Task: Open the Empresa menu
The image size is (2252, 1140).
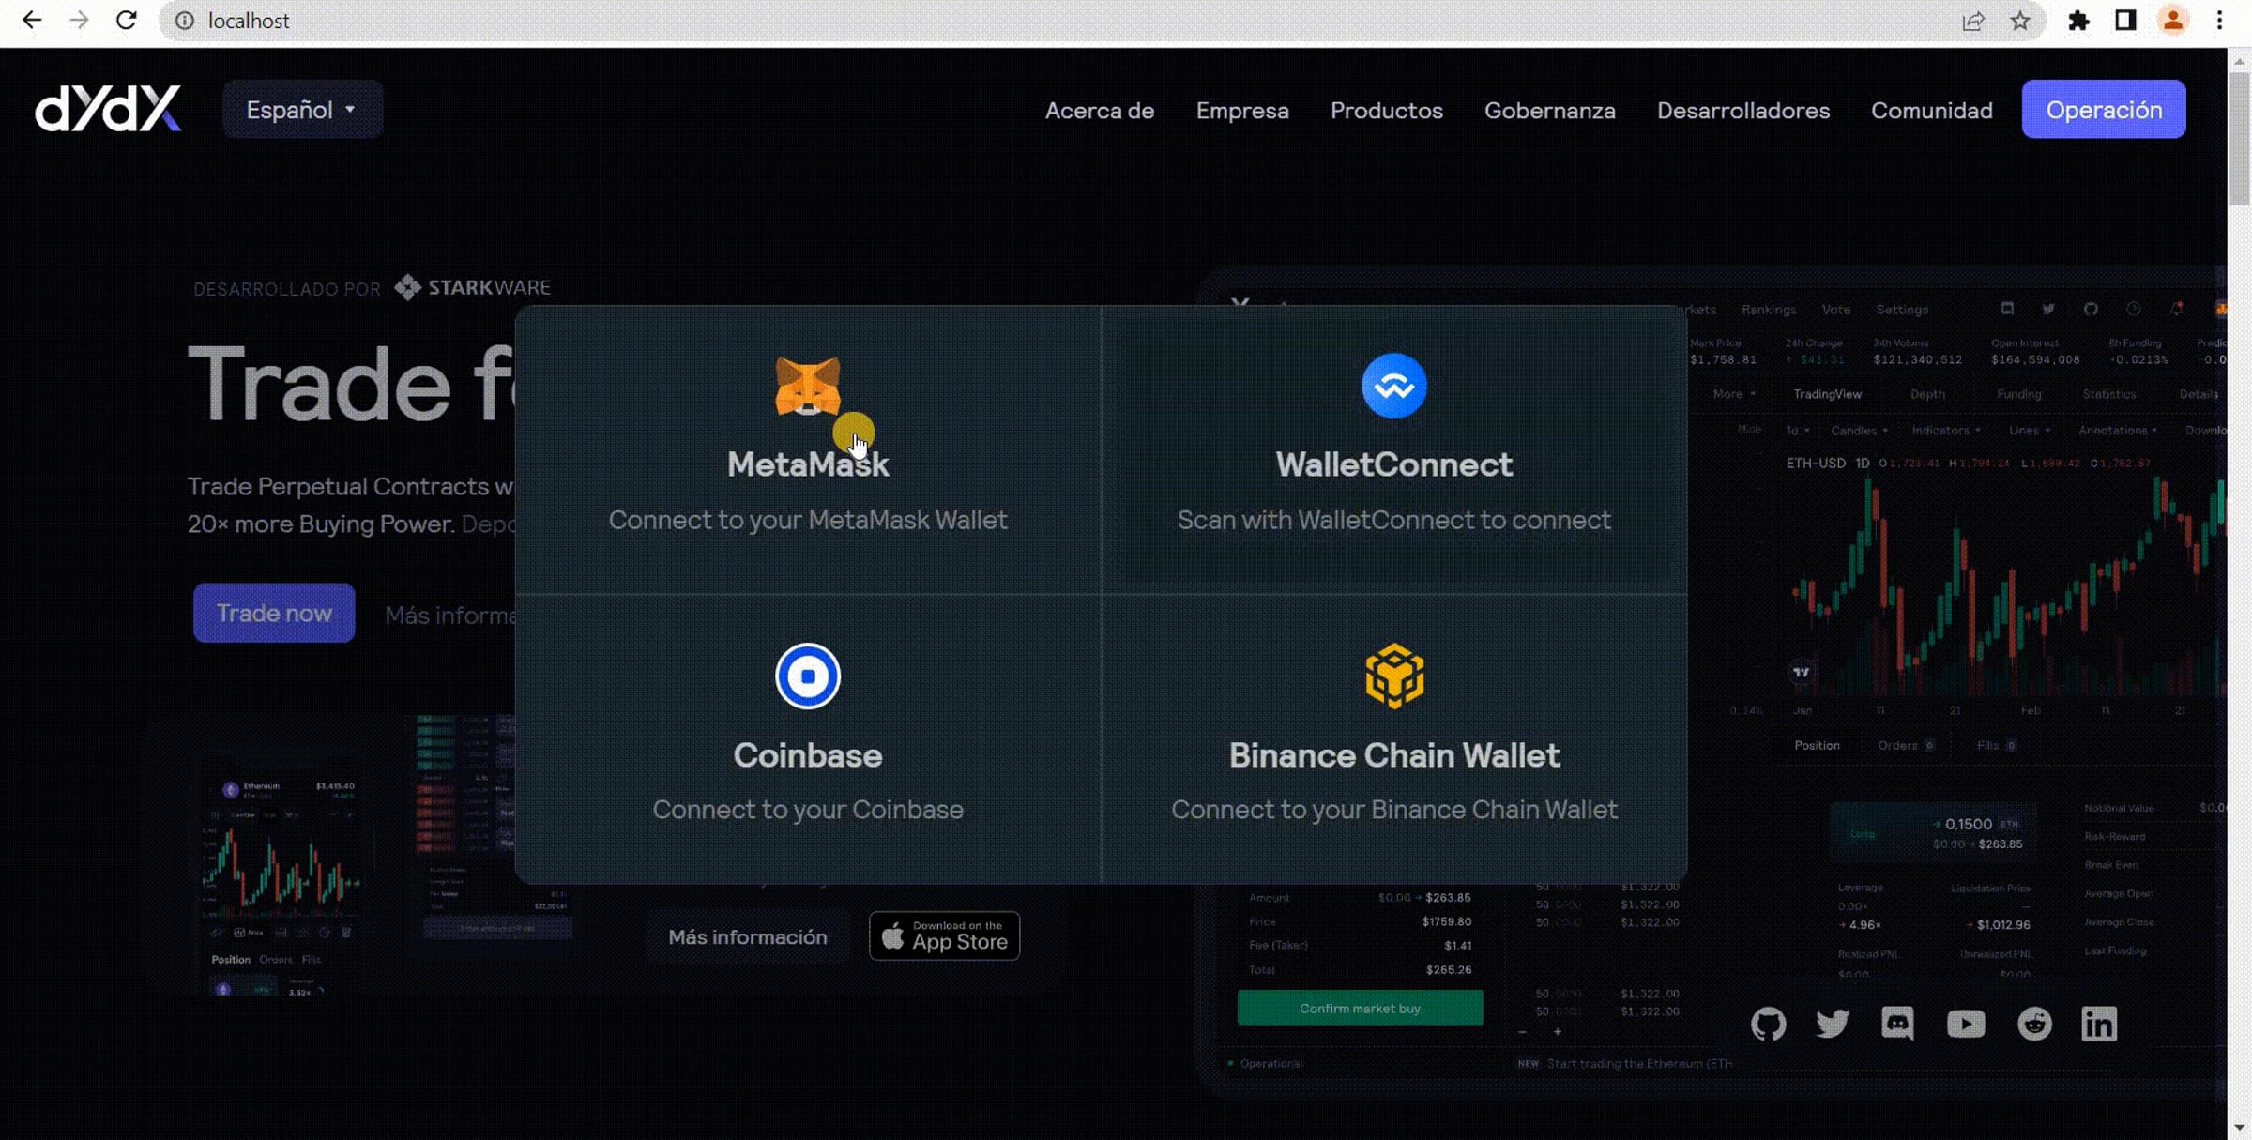Action: [1242, 110]
